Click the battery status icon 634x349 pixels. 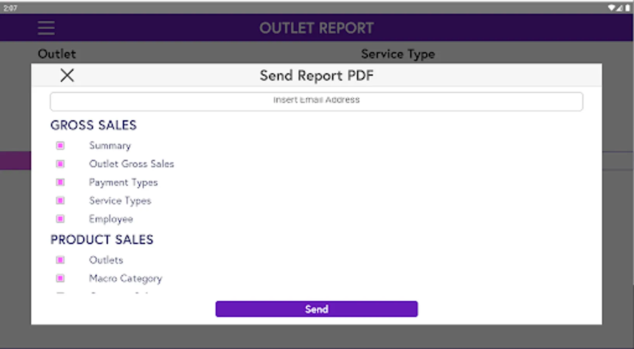pos(627,8)
